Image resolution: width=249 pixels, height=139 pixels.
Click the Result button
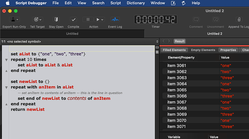point(180,41)
